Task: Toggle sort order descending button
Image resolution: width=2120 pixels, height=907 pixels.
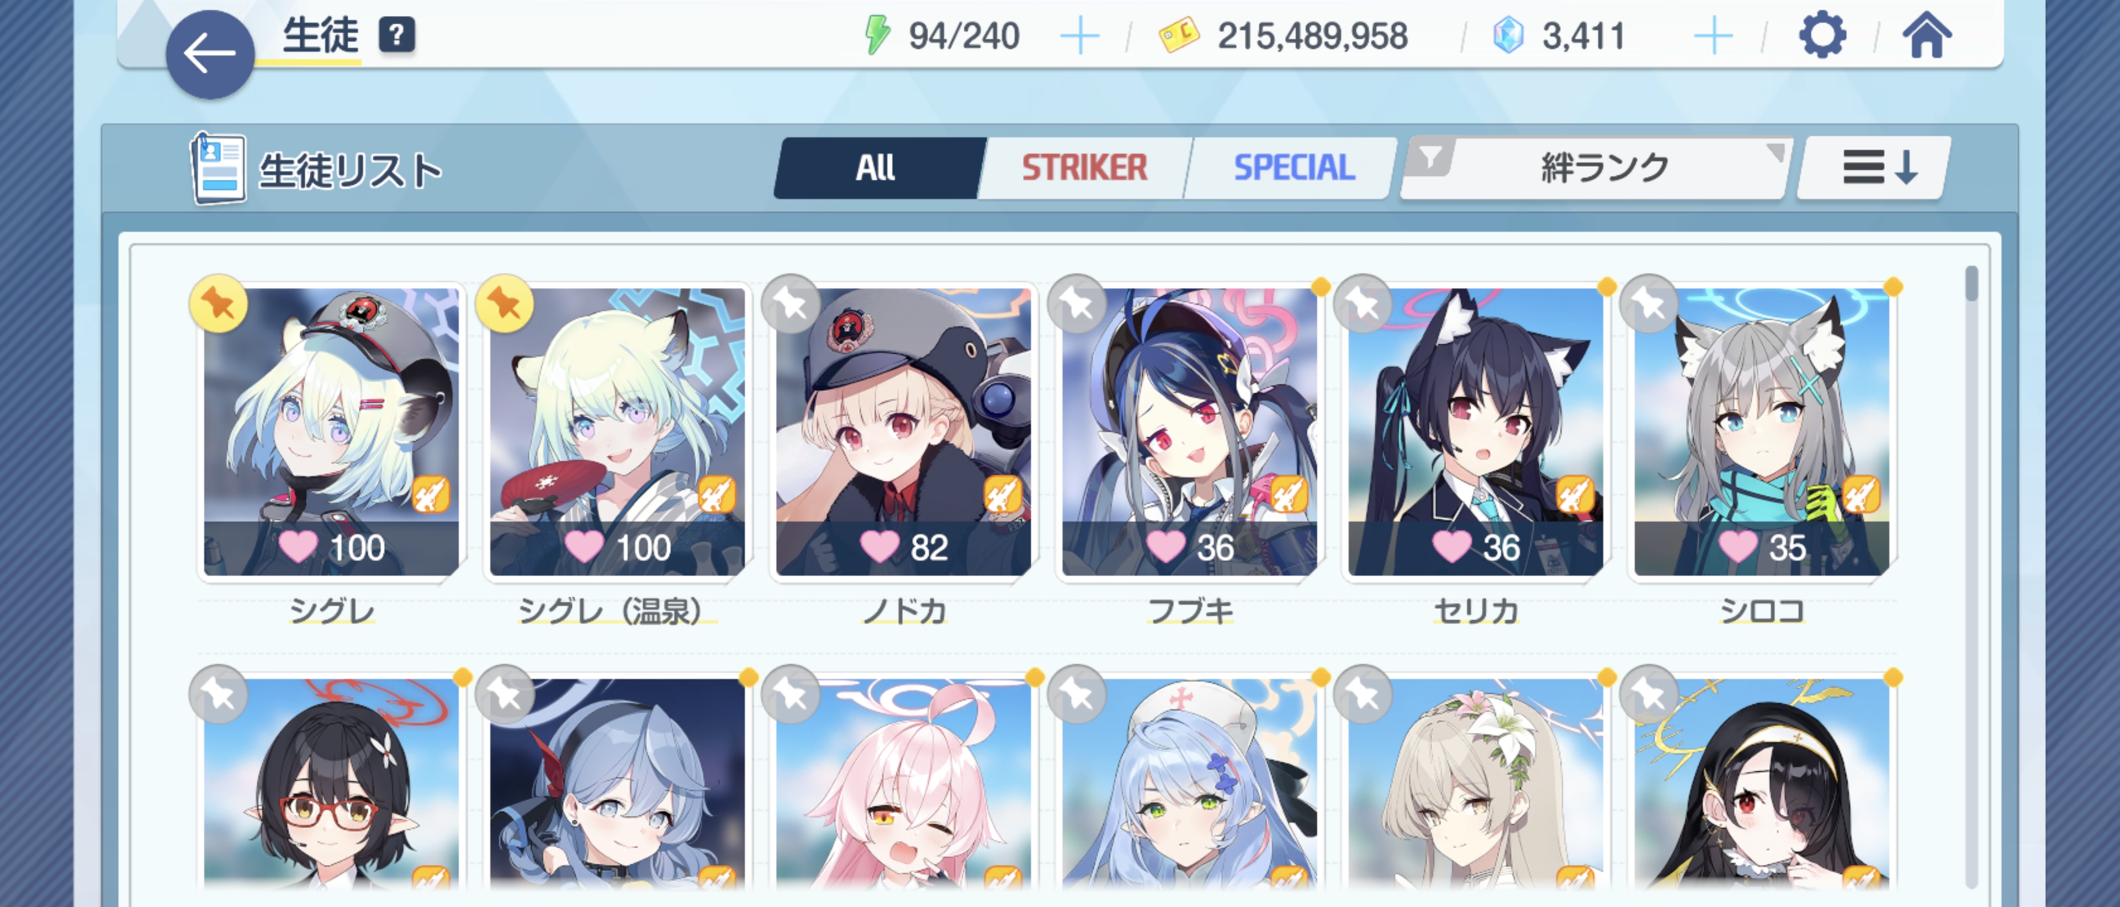Action: coord(1874,168)
